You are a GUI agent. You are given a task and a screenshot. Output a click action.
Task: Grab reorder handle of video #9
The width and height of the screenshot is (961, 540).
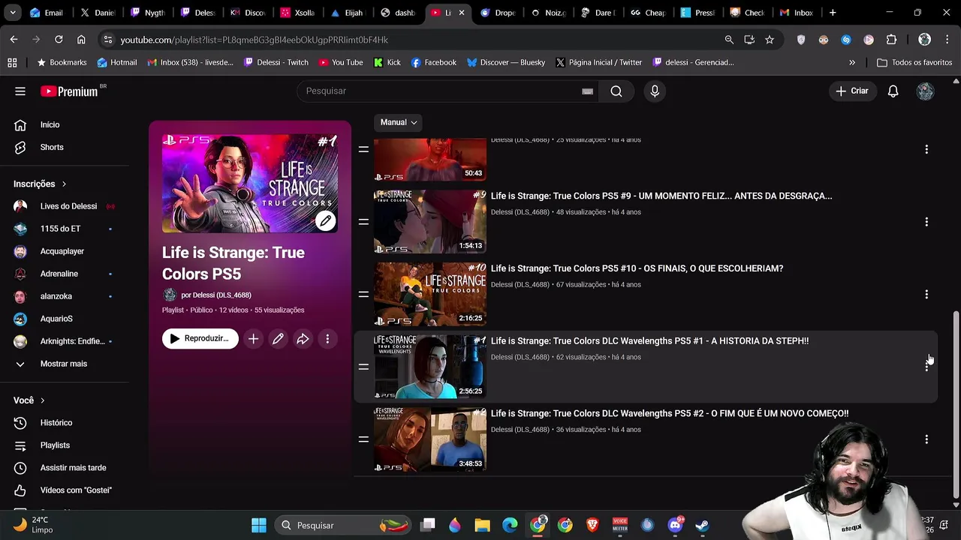point(363,222)
